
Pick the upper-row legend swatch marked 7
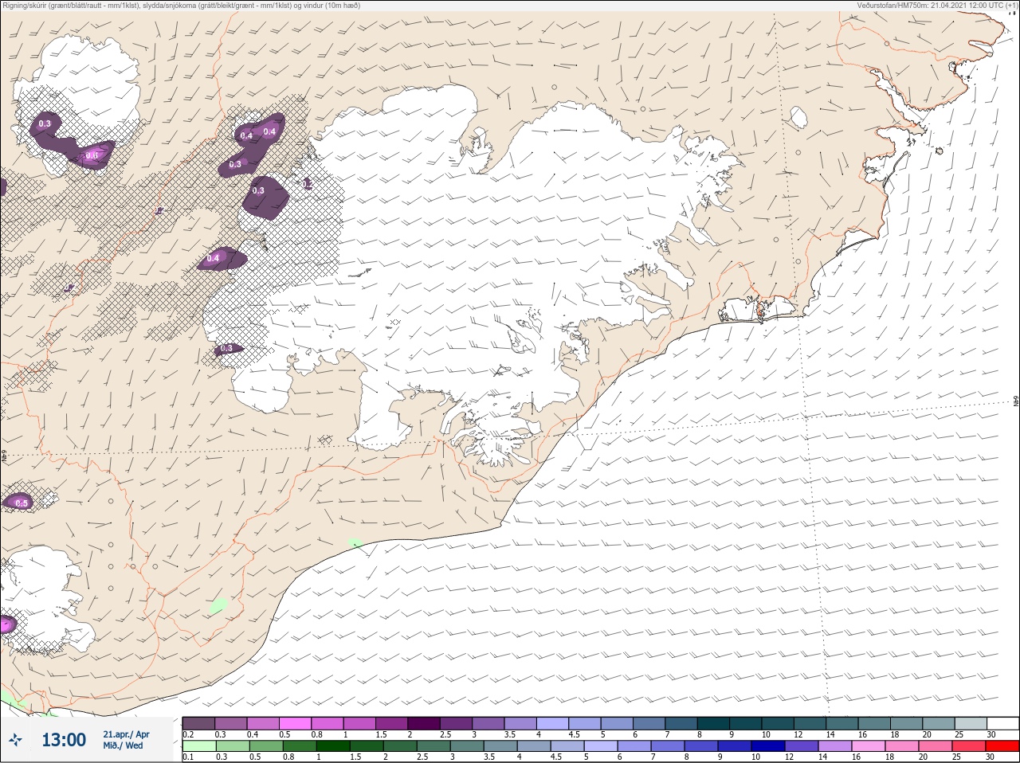click(682, 723)
